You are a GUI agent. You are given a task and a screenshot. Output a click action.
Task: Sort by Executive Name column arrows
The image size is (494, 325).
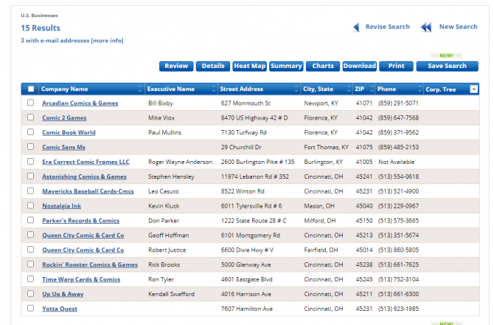click(214, 89)
